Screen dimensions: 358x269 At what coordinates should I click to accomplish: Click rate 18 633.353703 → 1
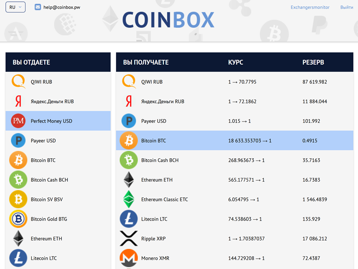click(250, 141)
